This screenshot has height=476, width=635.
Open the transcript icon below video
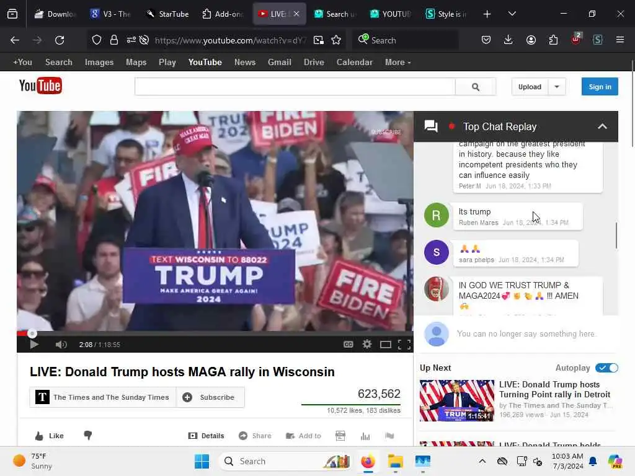tap(340, 436)
